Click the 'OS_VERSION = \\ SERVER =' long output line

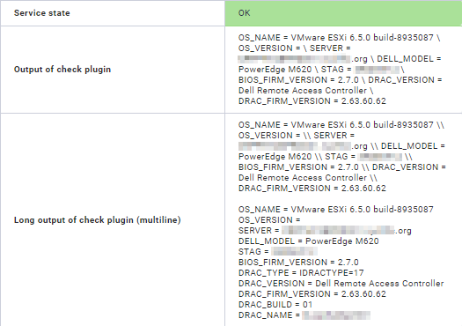point(297,136)
